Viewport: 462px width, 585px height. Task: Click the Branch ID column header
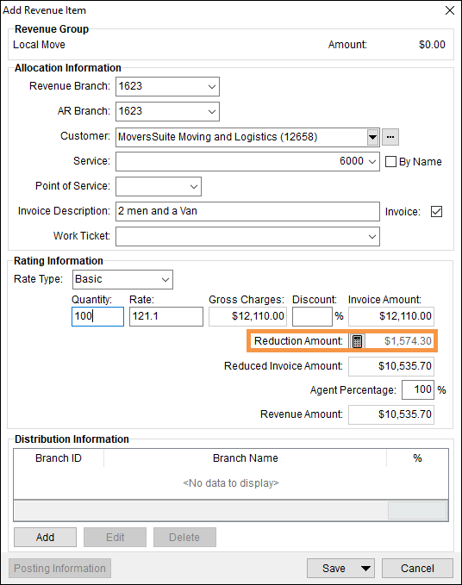pyautogui.click(x=59, y=458)
